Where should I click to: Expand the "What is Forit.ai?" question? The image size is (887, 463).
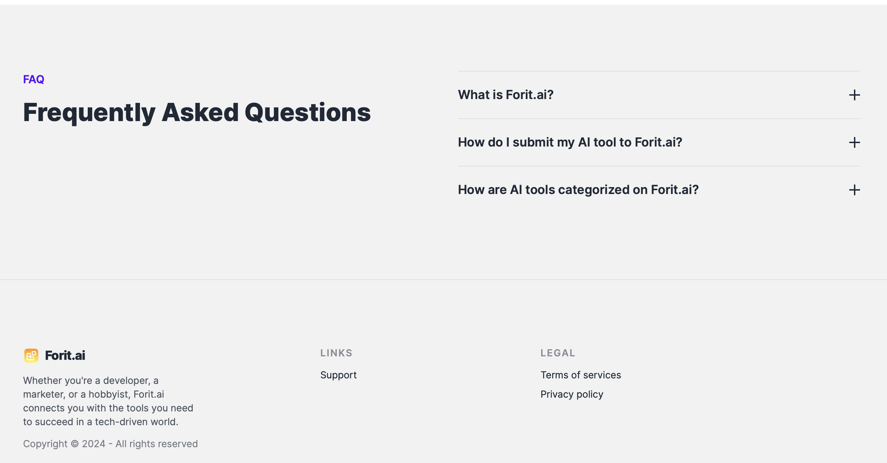pos(505,95)
